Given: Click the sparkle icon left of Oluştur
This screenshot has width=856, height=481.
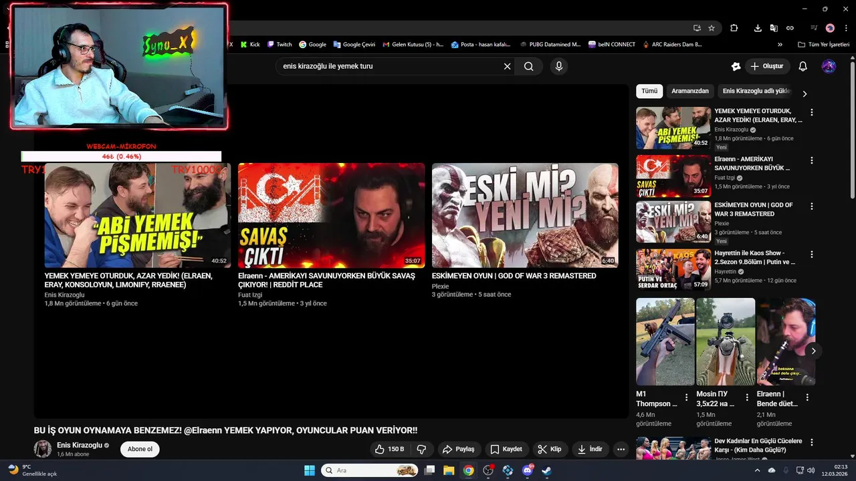Looking at the screenshot, I should coord(736,66).
